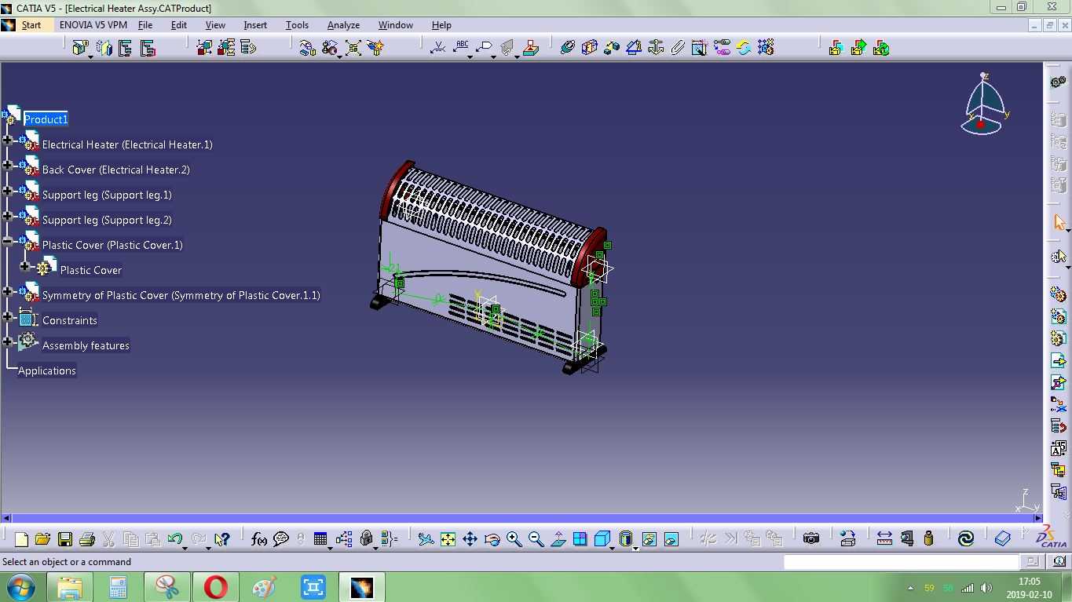Click the command input field in status bar
Viewport: 1072px width, 602px height.
902,561
